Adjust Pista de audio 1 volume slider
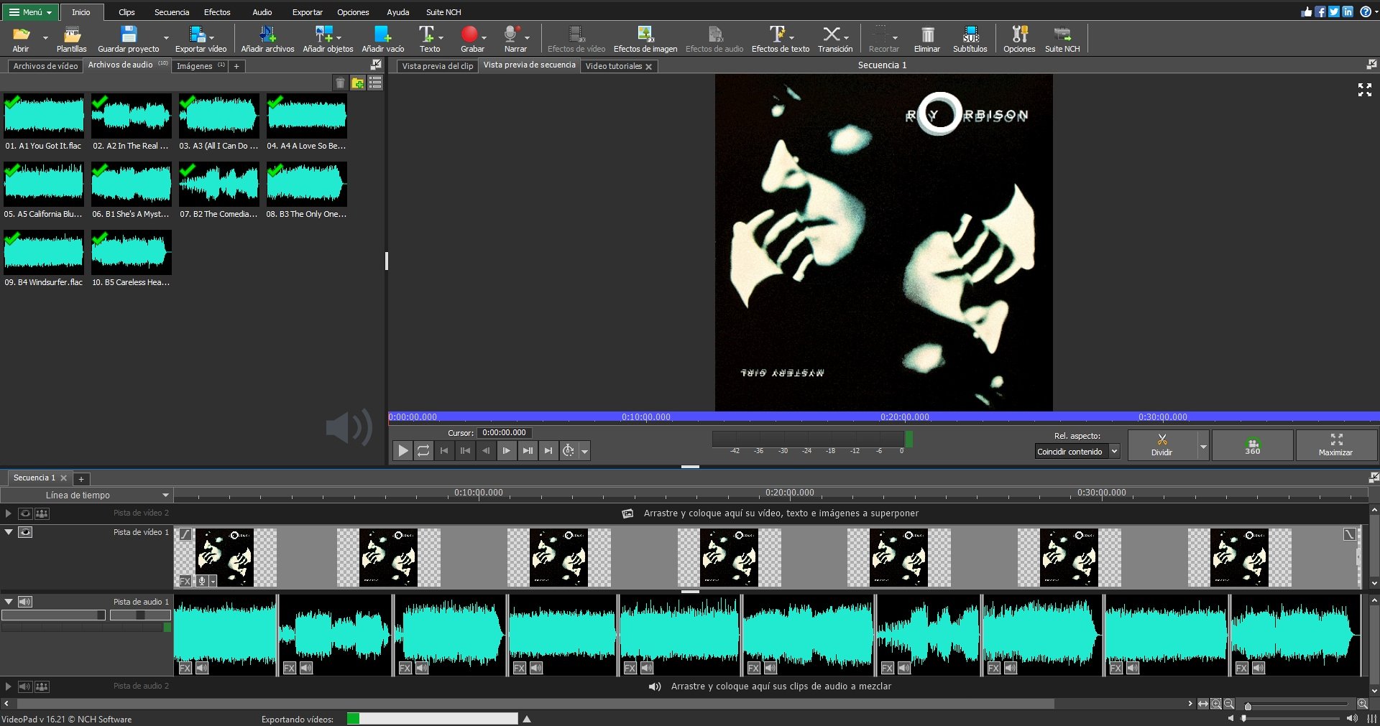1380x726 pixels. [x=53, y=615]
